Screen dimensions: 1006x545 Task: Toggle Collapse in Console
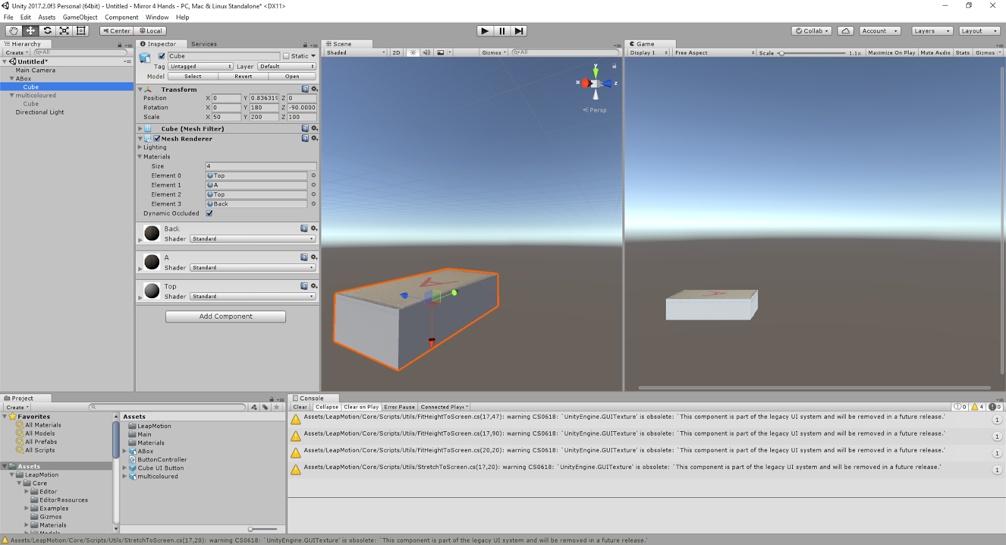click(x=326, y=407)
